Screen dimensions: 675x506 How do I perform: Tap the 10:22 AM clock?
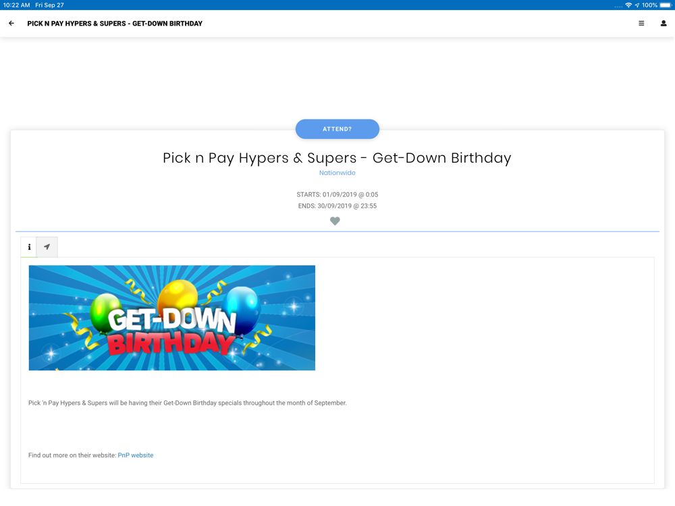tap(16, 5)
